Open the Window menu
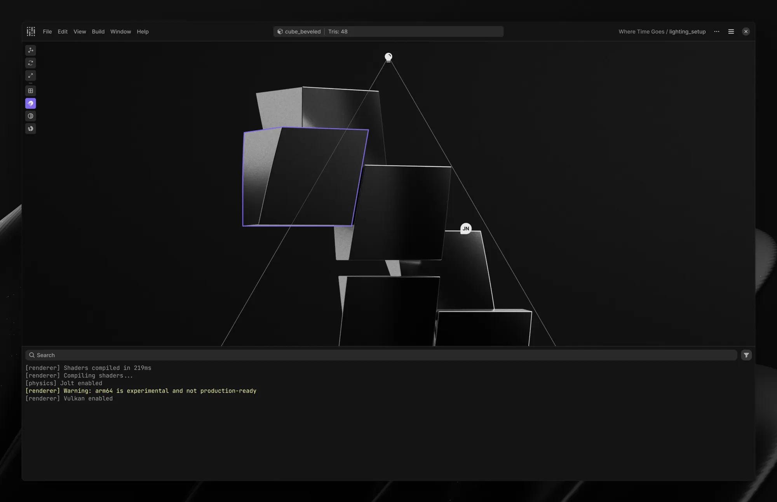This screenshot has width=777, height=502. click(120, 31)
